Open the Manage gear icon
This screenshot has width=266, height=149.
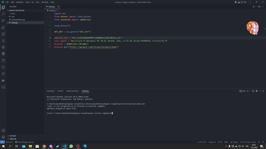3,137
